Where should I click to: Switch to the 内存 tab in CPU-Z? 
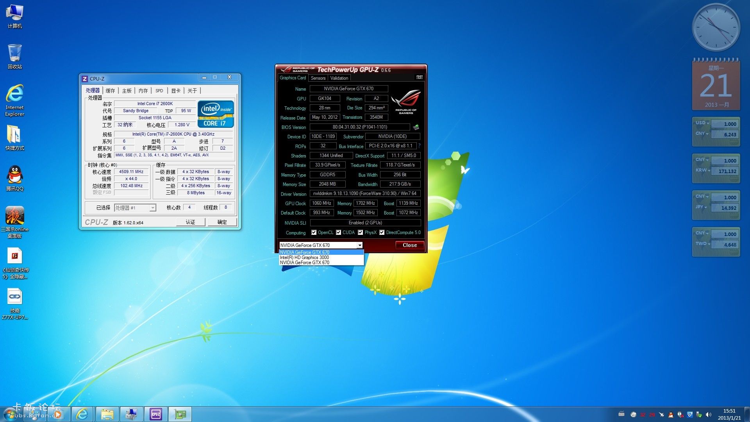tap(143, 91)
